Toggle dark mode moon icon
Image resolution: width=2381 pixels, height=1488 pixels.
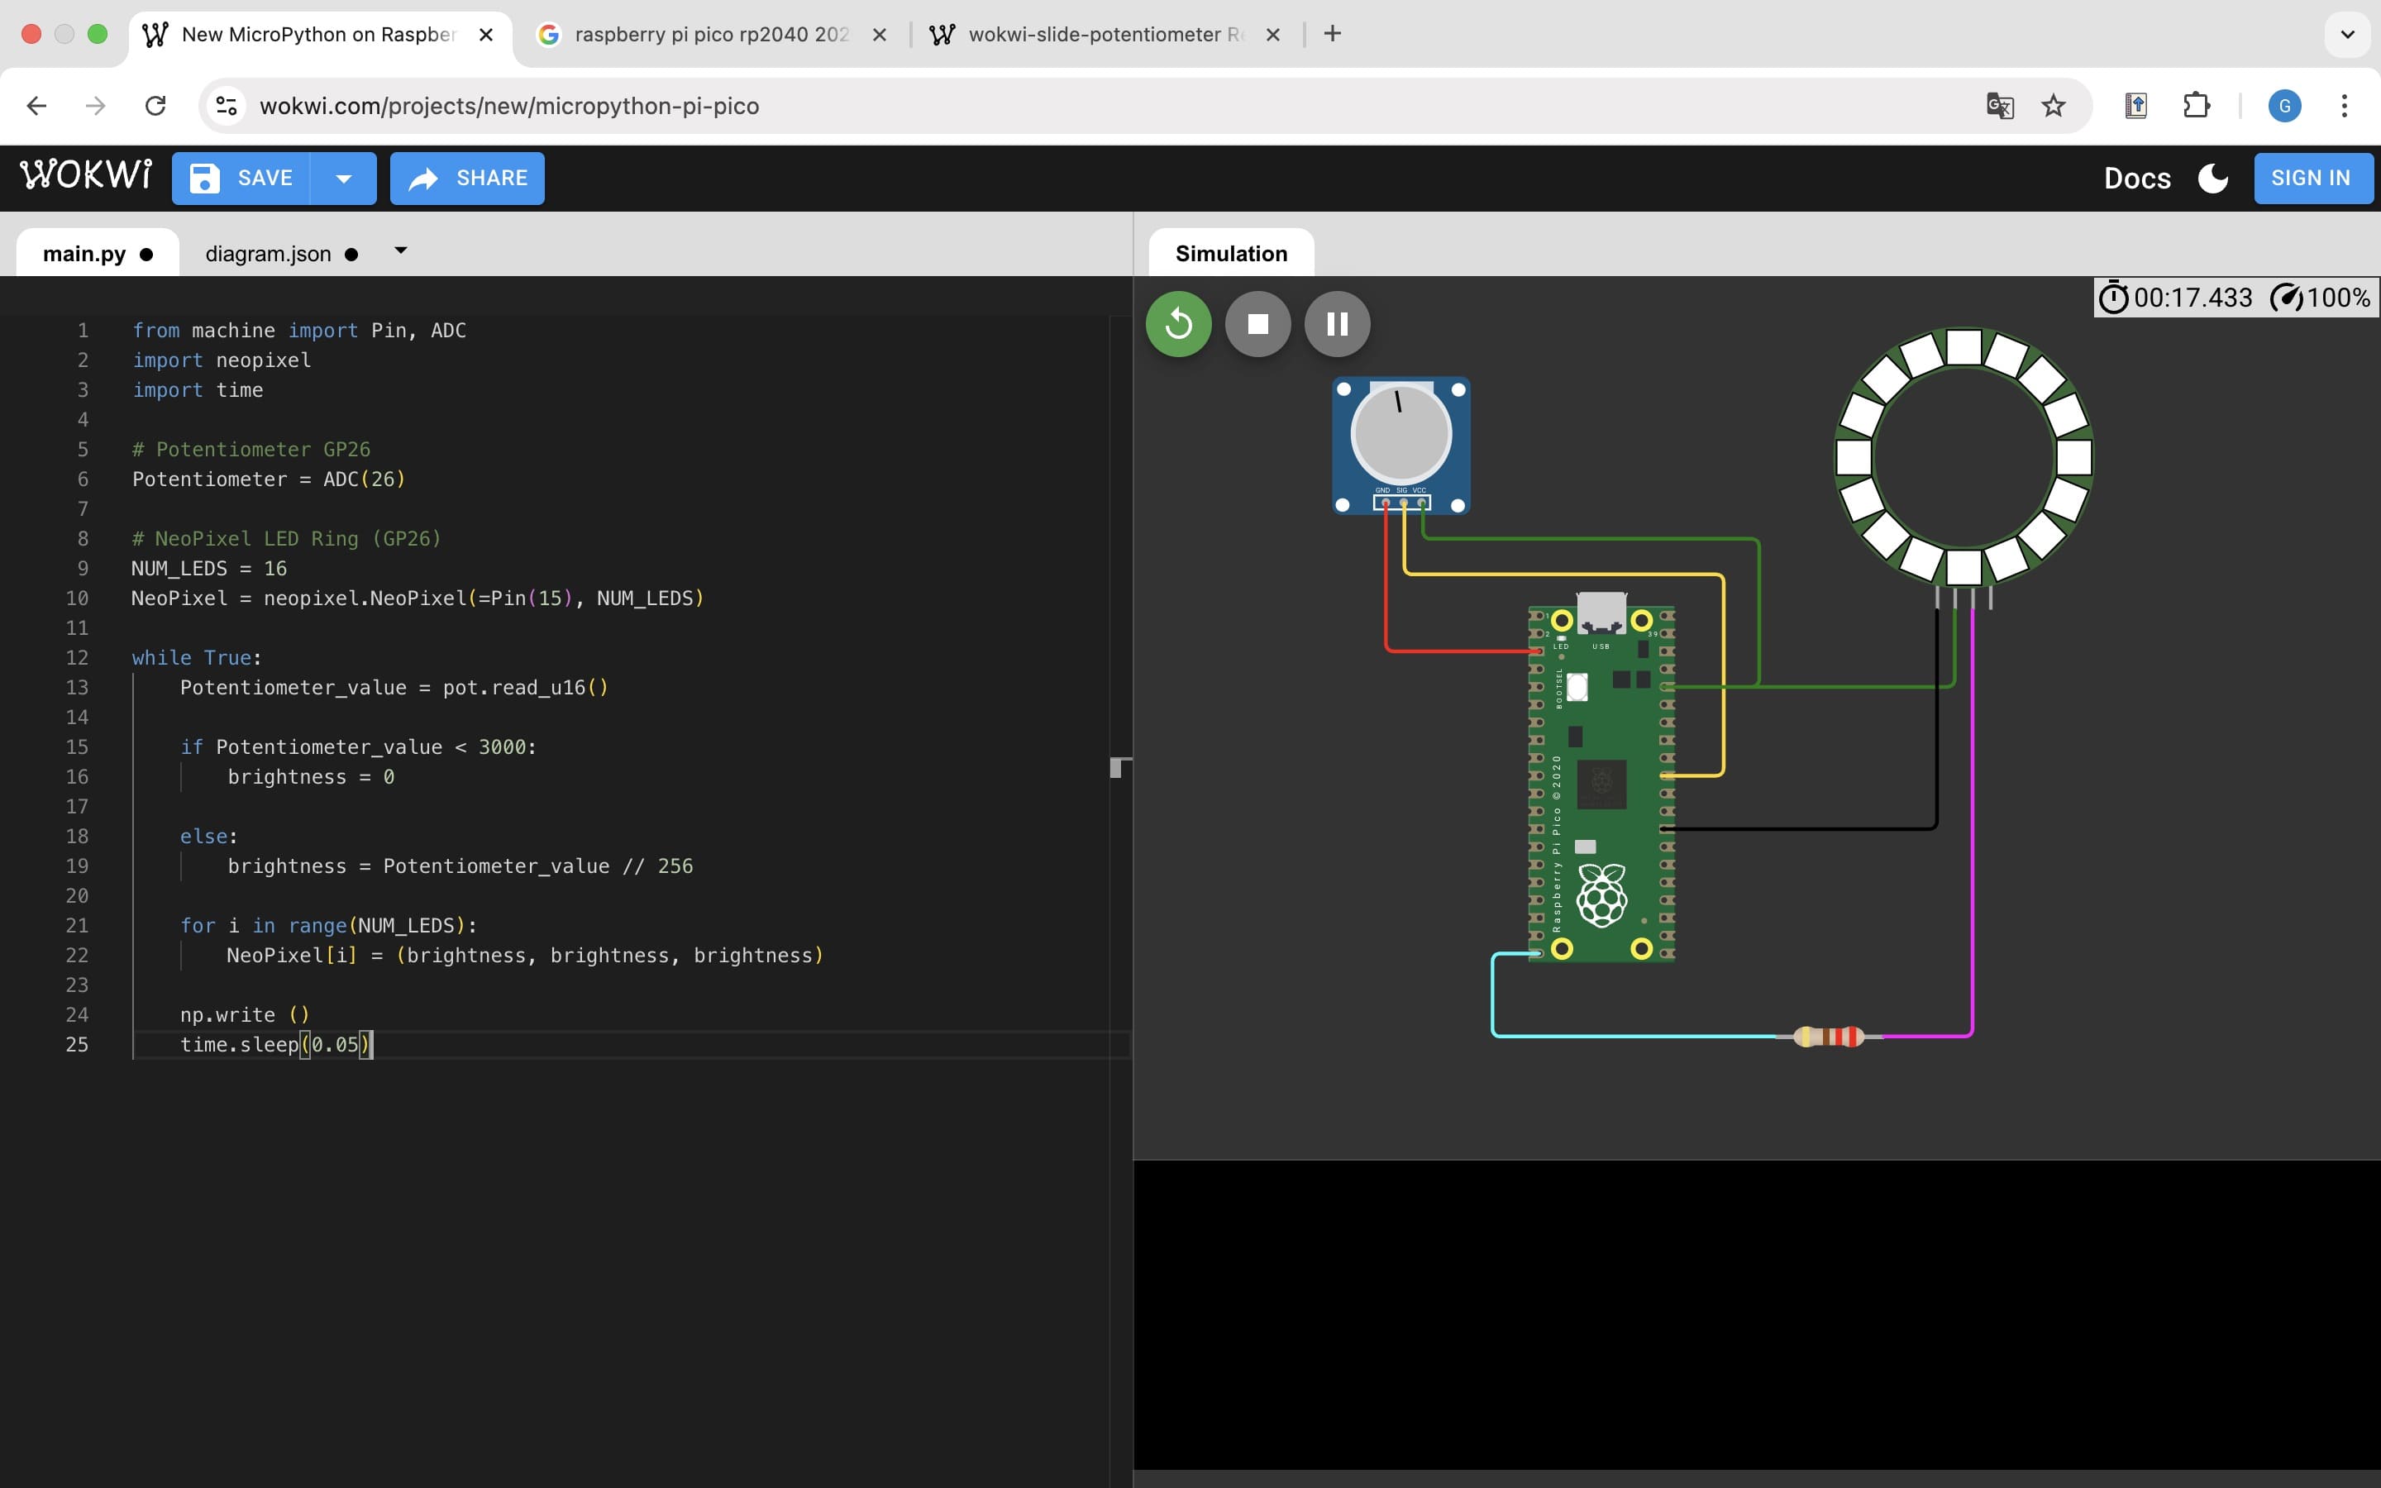(x=2212, y=178)
